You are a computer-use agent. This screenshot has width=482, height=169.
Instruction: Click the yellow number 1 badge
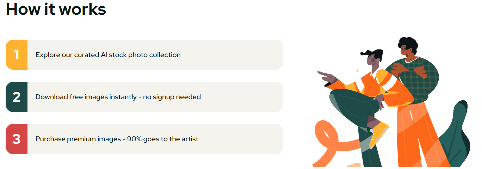[x=17, y=55]
